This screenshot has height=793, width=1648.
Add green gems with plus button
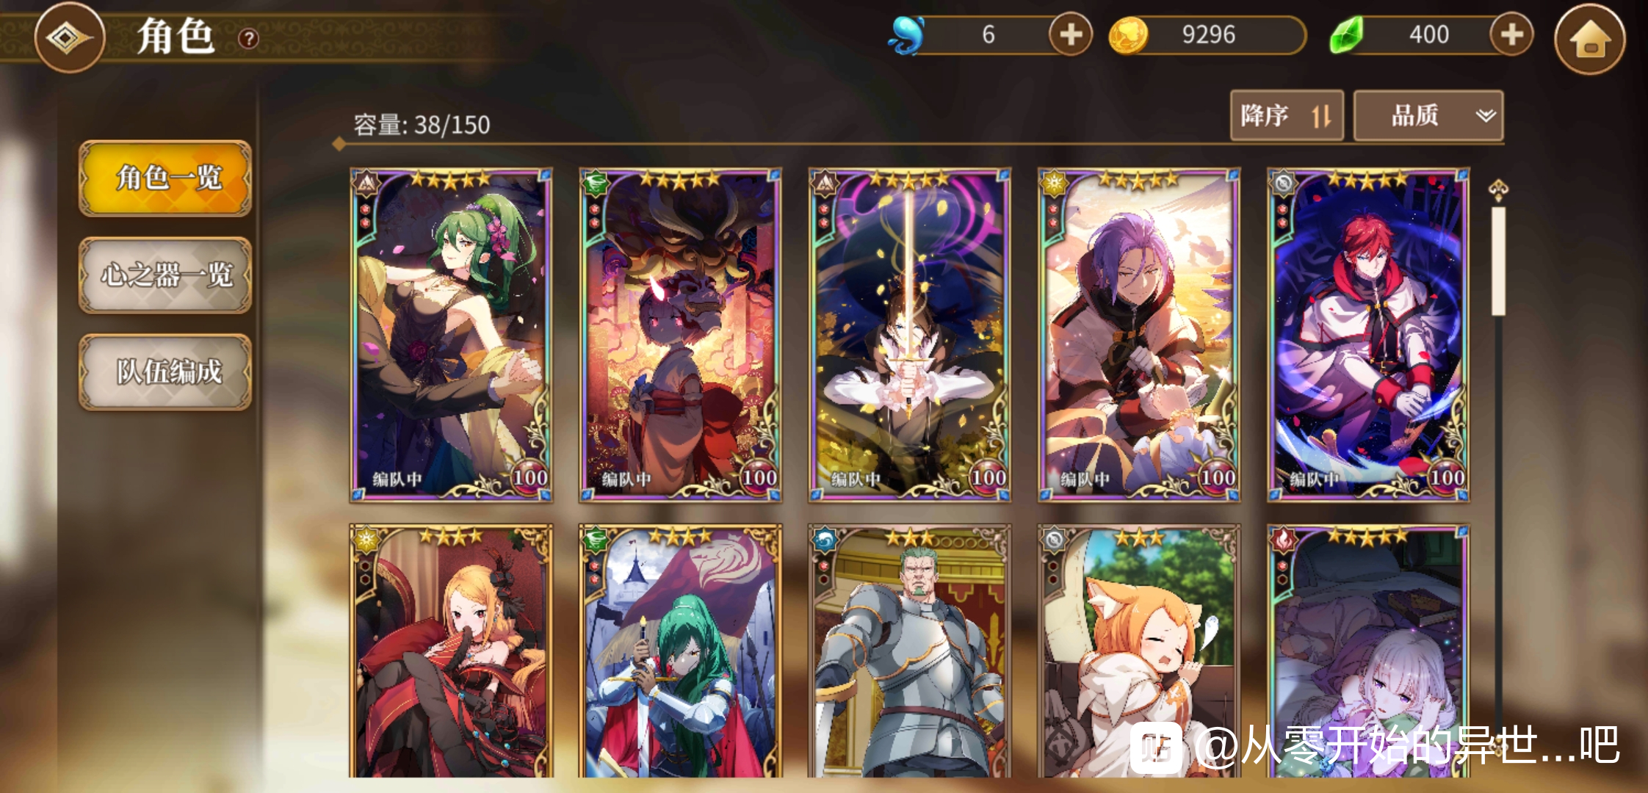coord(1511,35)
